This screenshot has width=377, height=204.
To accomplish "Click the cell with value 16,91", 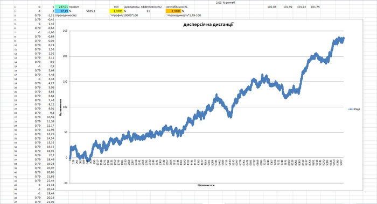I will [x=48, y=151].
